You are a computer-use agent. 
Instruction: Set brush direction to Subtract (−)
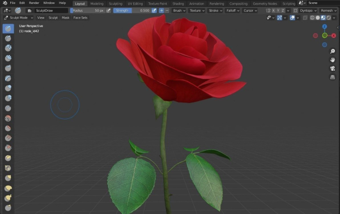tap(167, 11)
